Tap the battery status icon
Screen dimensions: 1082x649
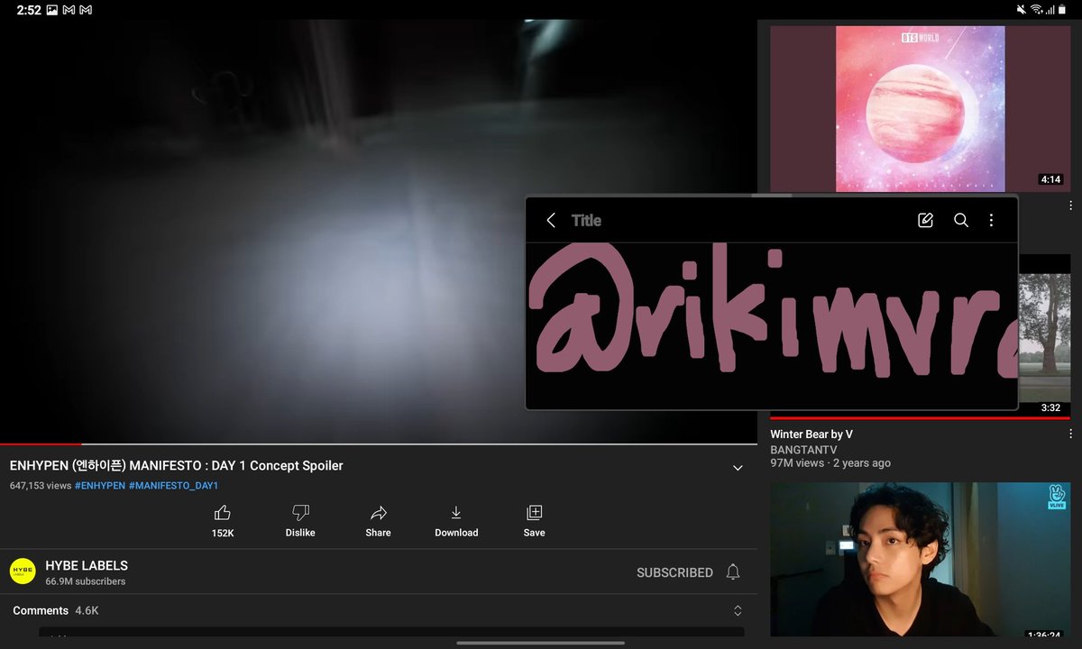pos(1064,10)
